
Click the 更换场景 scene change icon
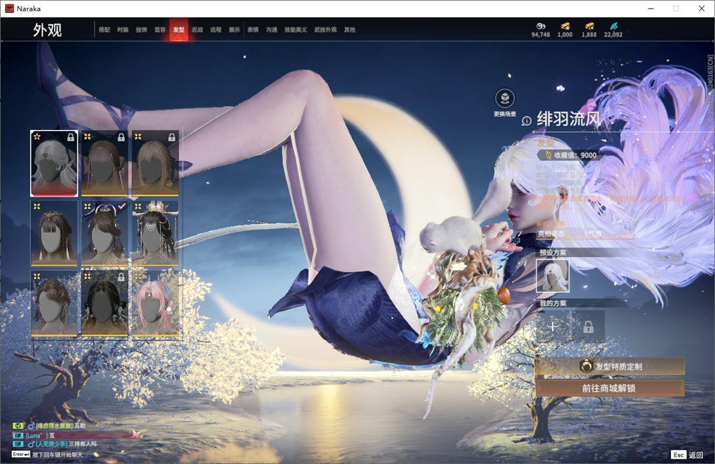pos(504,99)
